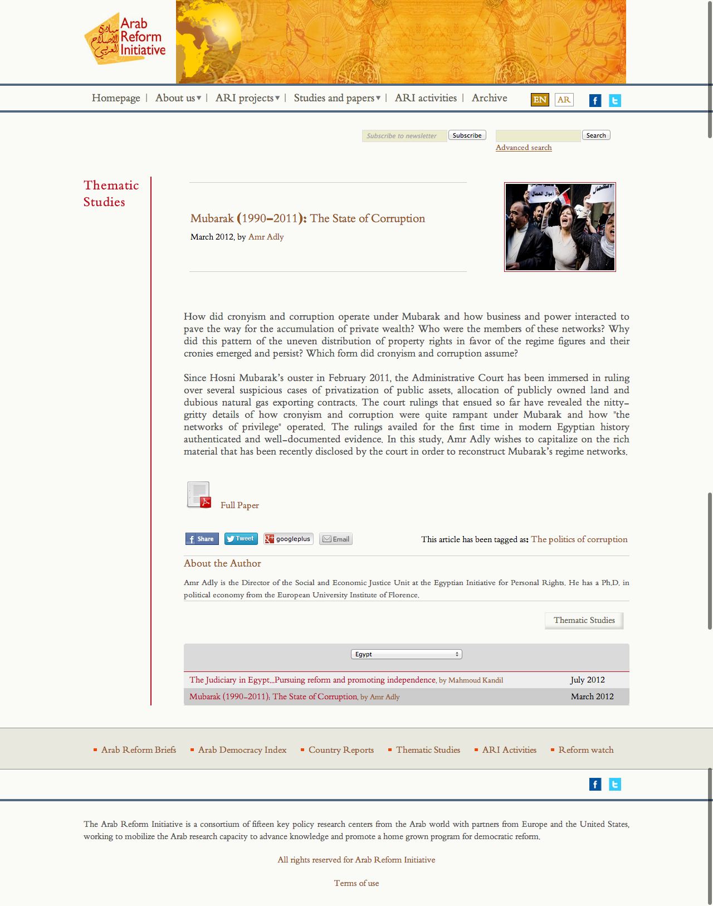713x906 pixels.
Task: Click the Twitter icon in the footer
Action: [615, 785]
